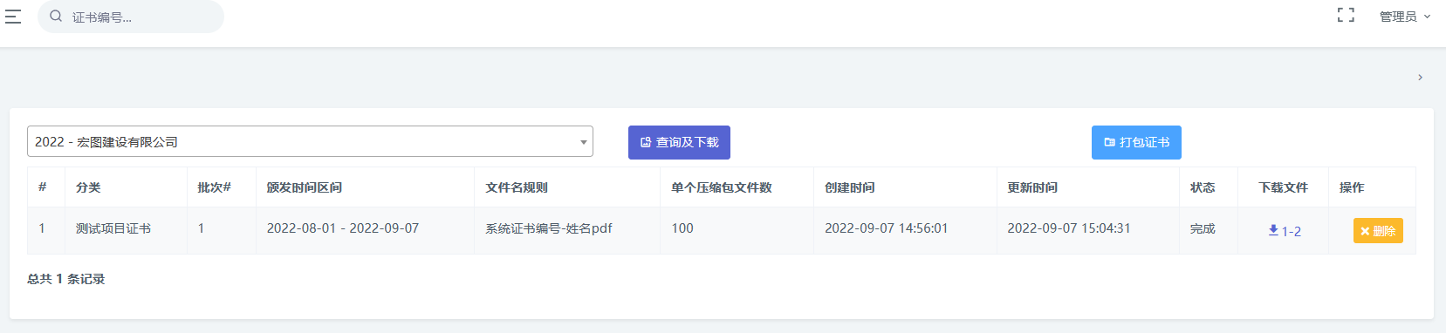
Task: Click the 更新时间 column header
Action: pos(1032,187)
